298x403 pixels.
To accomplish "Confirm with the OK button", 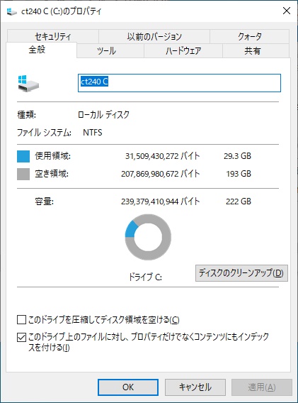I will coord(128,387).
